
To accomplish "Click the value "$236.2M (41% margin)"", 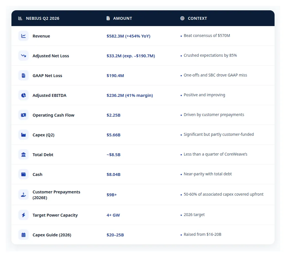I will click(x=130, y=95).
